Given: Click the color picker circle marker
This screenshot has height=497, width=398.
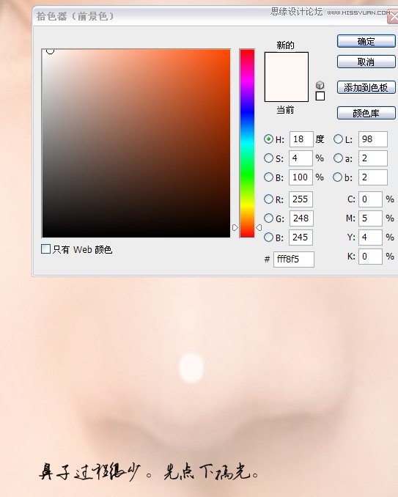Looking at the screenshot, I should click(x=50, y=51).
